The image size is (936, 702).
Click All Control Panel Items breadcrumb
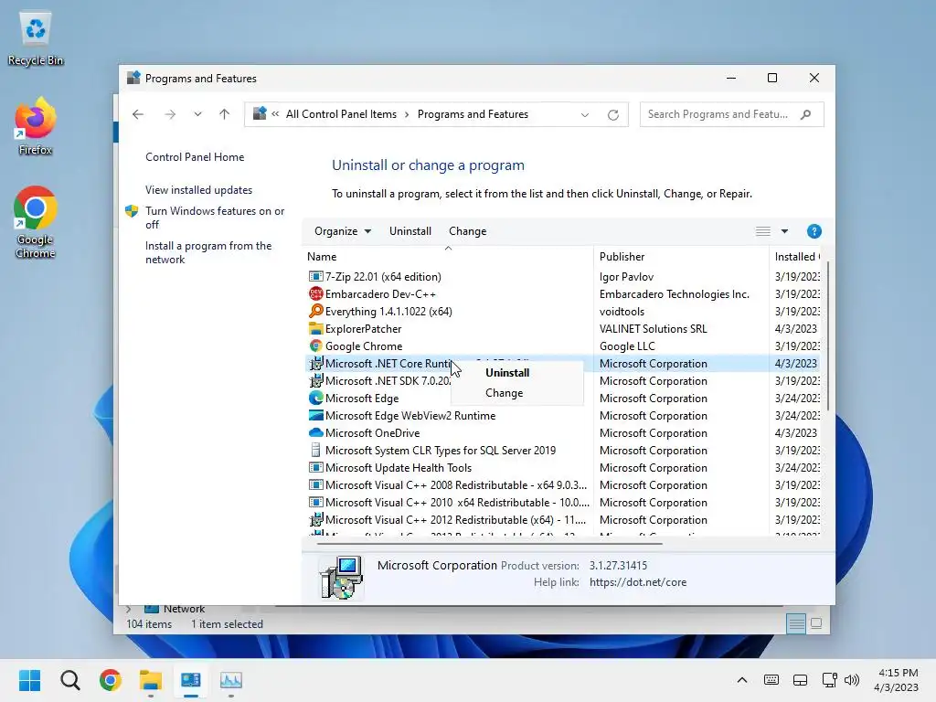tap(342, 114)
